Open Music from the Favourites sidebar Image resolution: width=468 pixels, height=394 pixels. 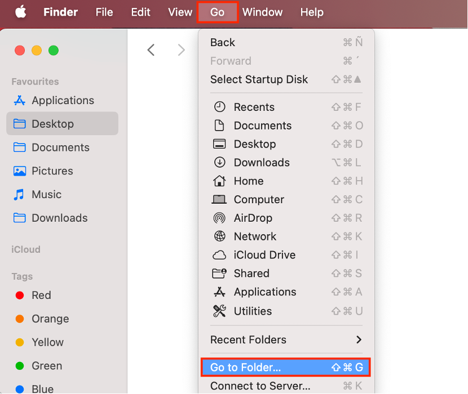point(47,194)
